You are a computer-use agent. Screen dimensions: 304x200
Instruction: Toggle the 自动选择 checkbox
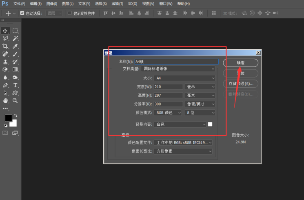[x=22, y=13]
